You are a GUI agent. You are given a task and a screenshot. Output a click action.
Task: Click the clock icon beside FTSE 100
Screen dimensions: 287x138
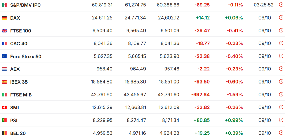281,30
